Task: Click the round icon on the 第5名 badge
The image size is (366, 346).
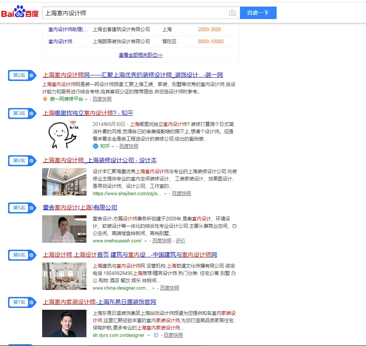Action: coord(32,208)
